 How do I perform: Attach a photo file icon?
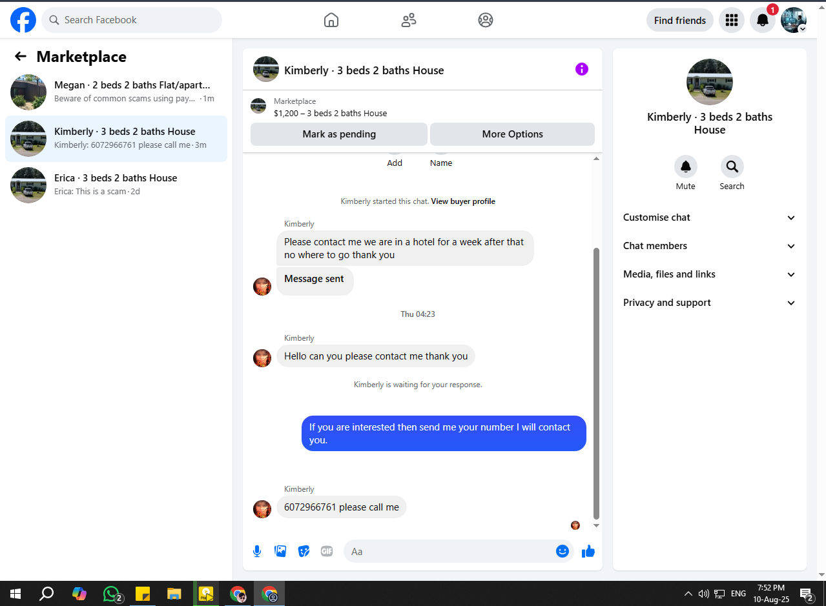pyautogui.click(x=280, y=551)
